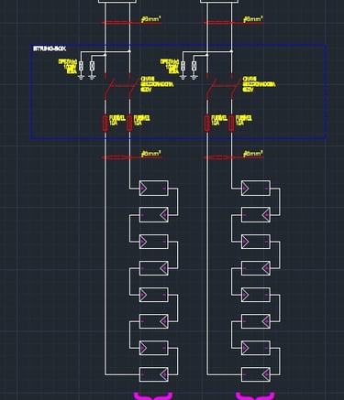This screenshot has width=344, height=400.
Task: Select the left circuit's 6mm² label above the string box
Action: pyautogui.click(x=151, y=19)
